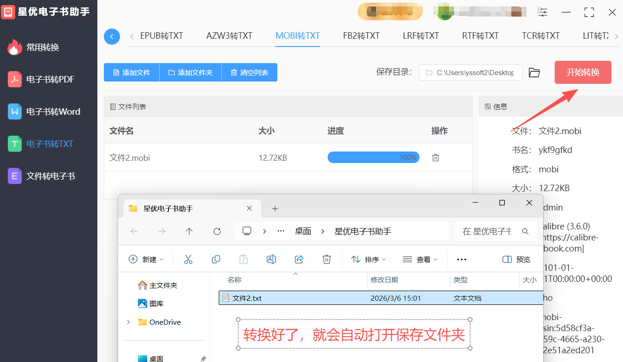The width and height of the screenshot is (623, 362).
Task: Click the Share icon in Explorer toolbar
Action: point(299,259)
